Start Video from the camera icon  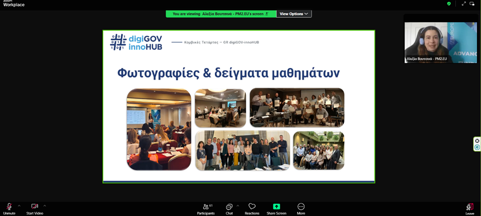click(34, 207)
